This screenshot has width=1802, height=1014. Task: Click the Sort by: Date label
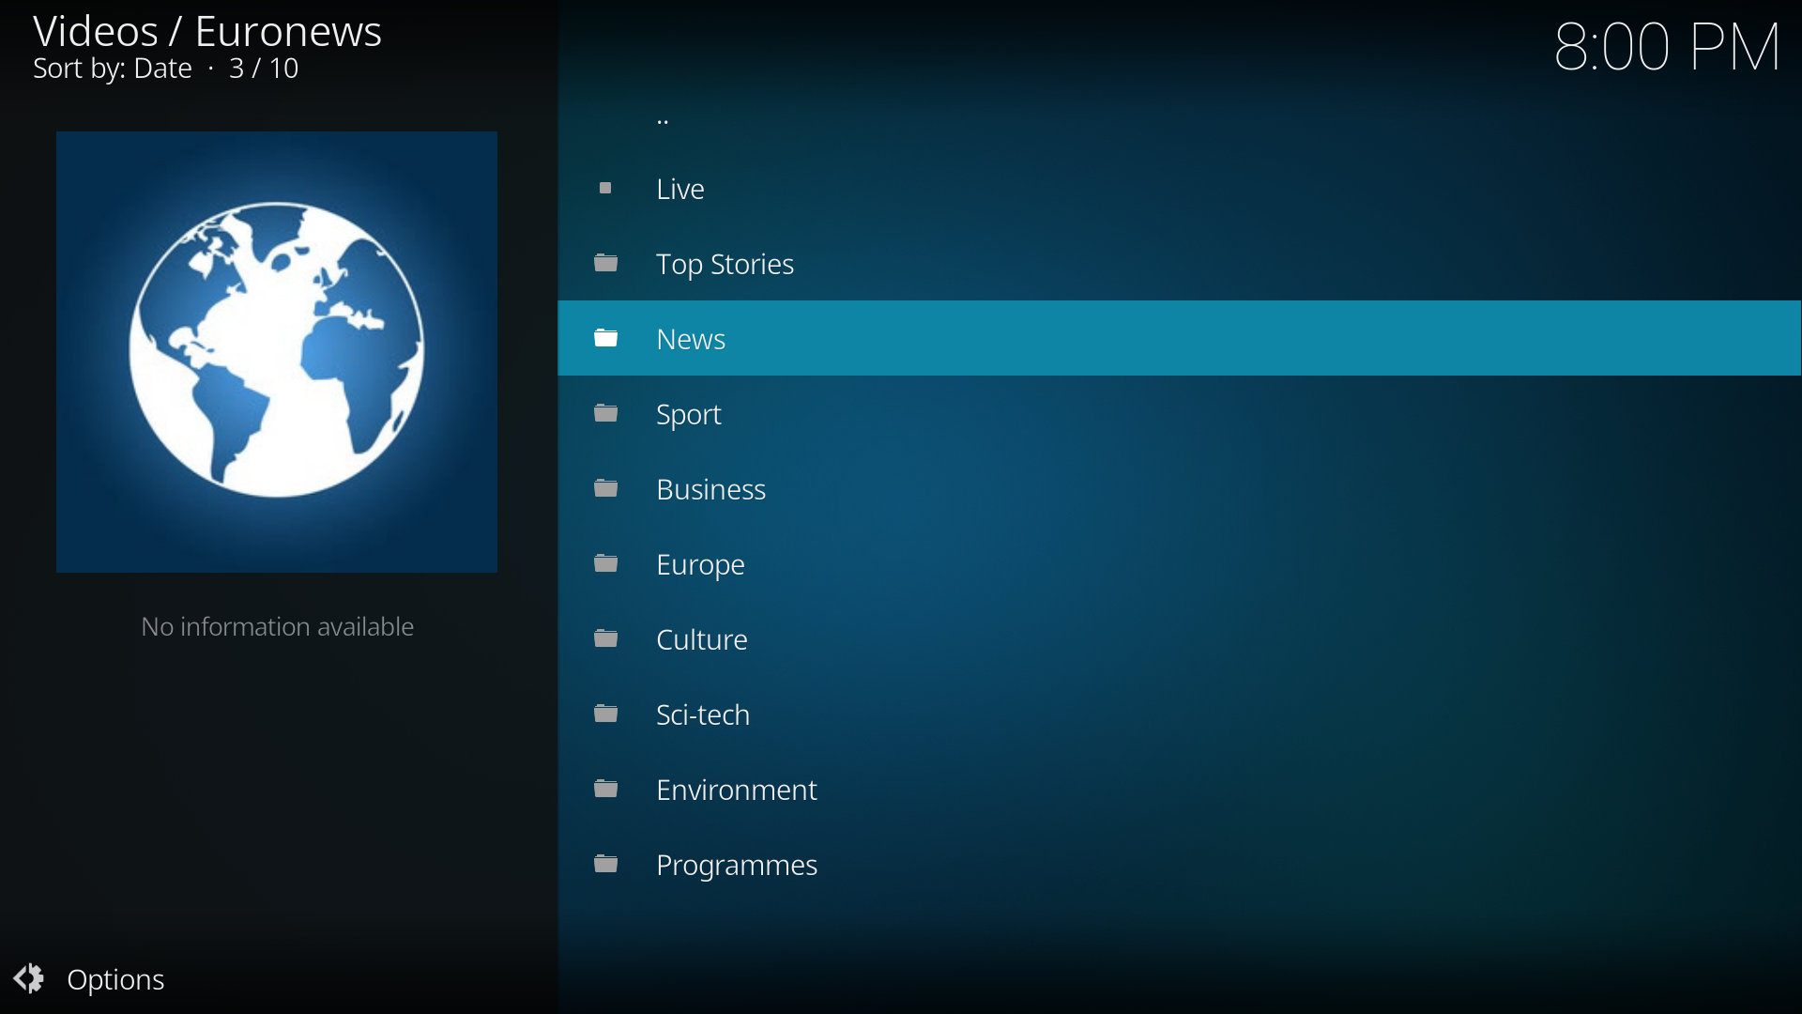point(113,69)
